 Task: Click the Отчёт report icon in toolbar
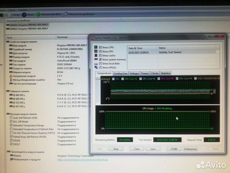(x=10, y=15)
